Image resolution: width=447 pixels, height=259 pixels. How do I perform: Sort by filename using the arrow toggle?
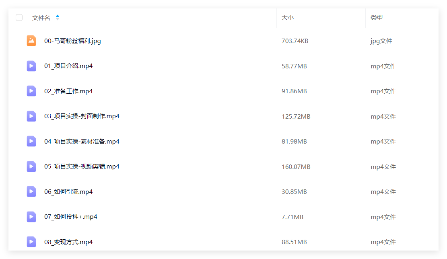tap(58, 17)
